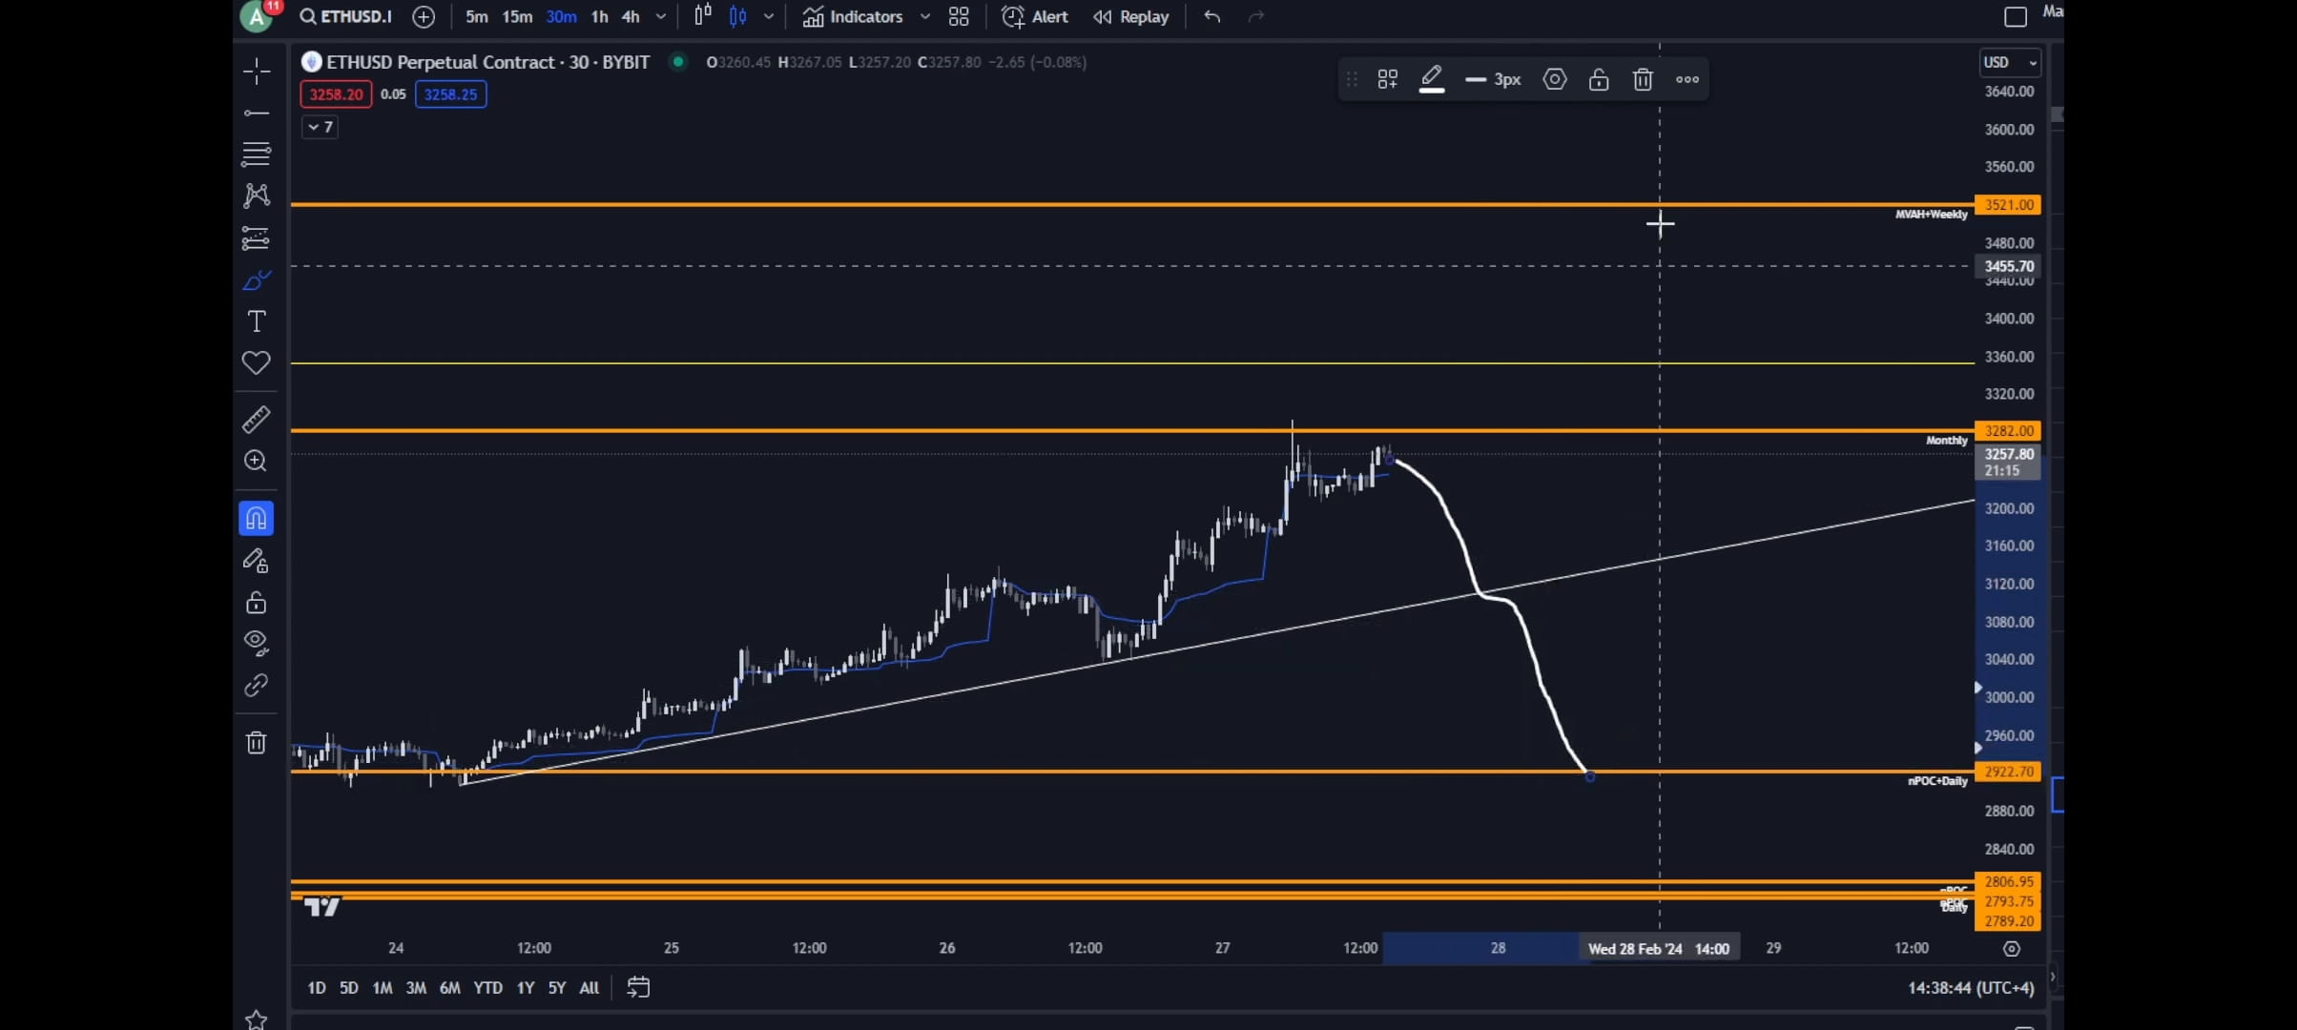Click the remove drawings trash icon

(256, 743)
